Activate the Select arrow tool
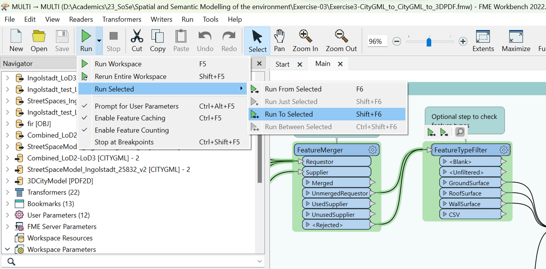 pyautogui.click(x=257, y=41)
